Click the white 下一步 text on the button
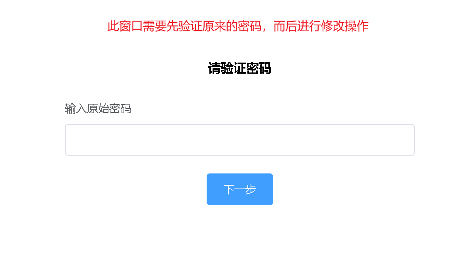Screen dimensions: 456x278 239,190
